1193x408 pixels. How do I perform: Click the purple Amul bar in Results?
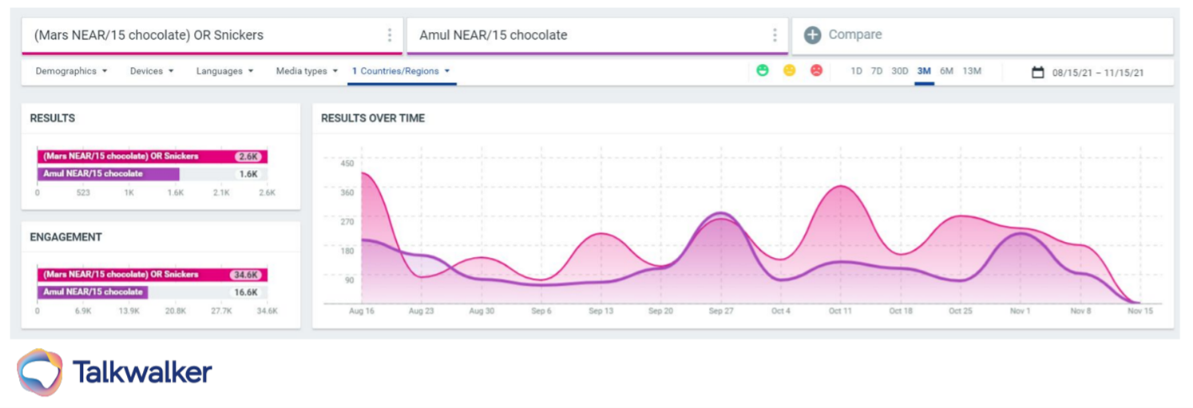109,174
